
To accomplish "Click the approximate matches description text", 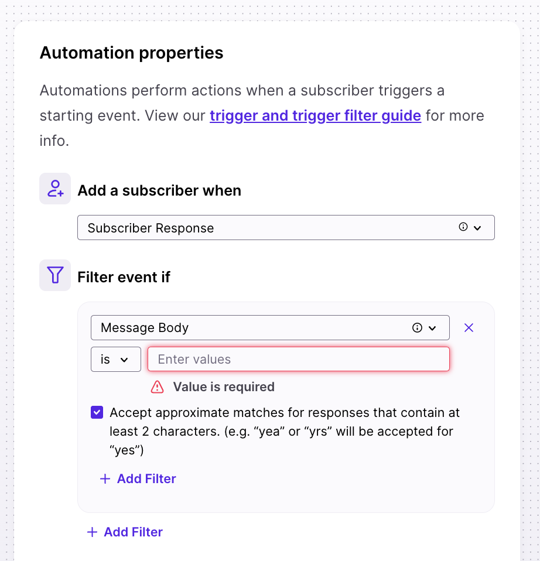I will (285, 431).
